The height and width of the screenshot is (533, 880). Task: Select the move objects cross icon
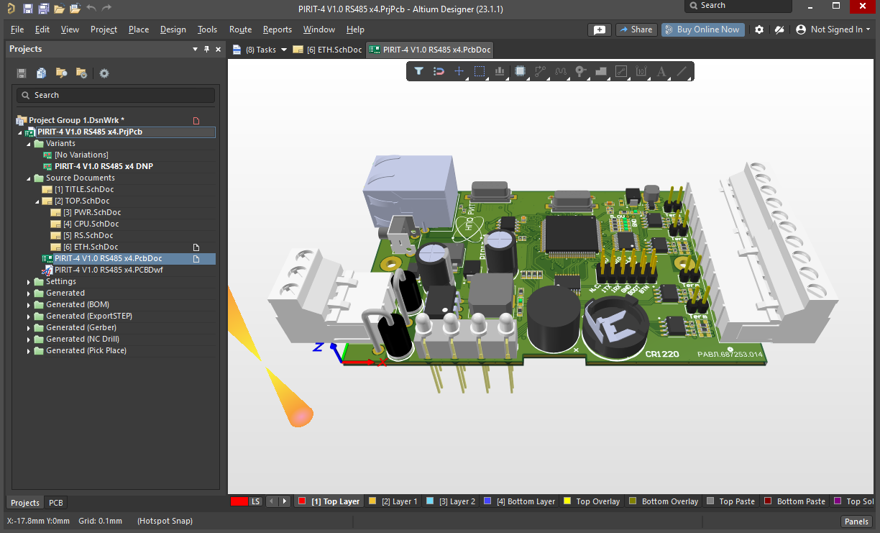tap(459, 71)
